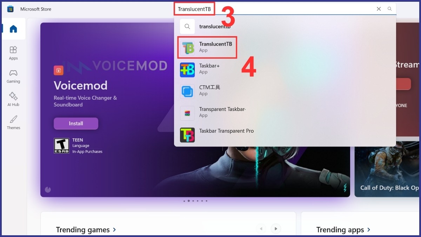Open the Taskbar+ app result
The height and width of the screenshot is (237, 421).
(x=285, y=69)
